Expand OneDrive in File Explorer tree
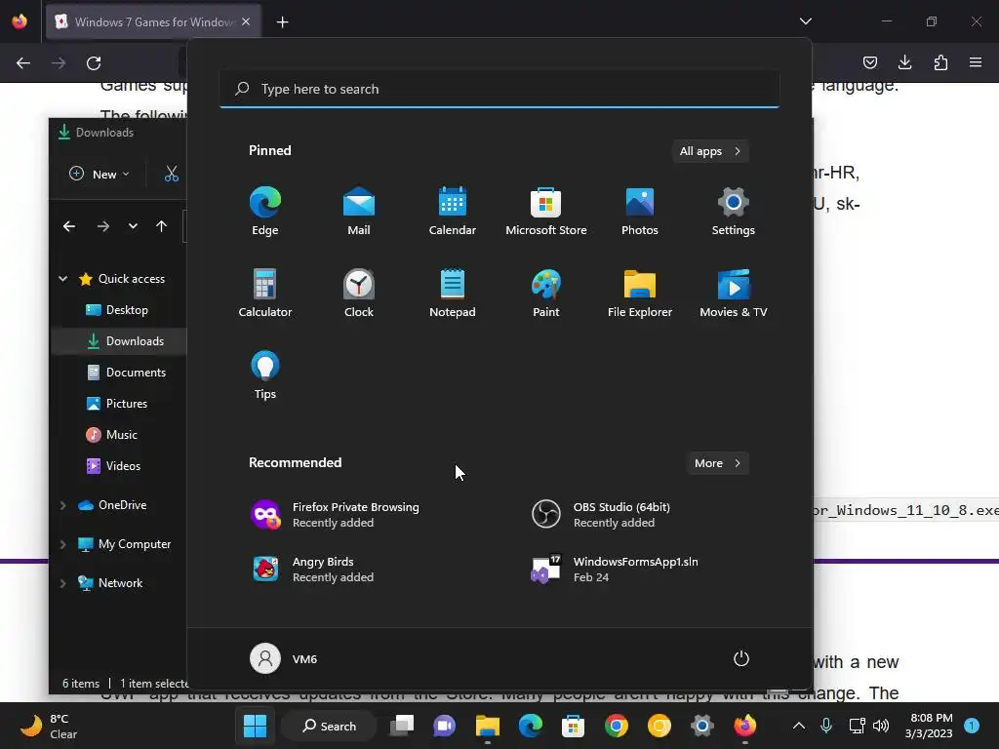This screenshot has height=749, width=999. pyautogui.click(x=62, y=505)
